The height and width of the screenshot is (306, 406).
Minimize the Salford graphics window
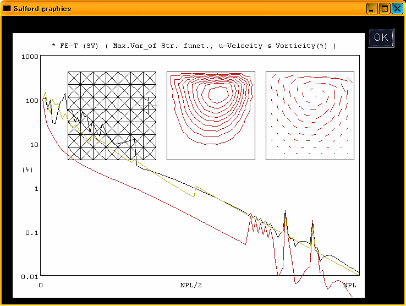[372, 9]
